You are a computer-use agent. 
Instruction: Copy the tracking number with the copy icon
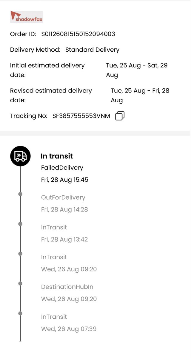[x=120, y=116]
